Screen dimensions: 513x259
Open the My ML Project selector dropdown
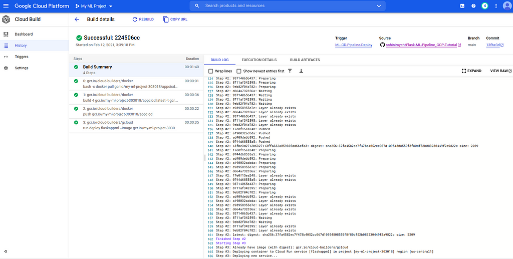[94, 6]
